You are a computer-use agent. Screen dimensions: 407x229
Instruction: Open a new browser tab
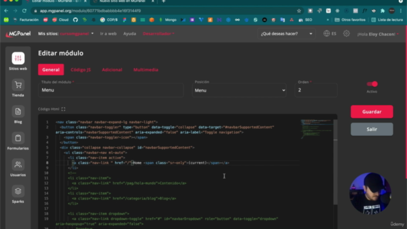point(163,1)
